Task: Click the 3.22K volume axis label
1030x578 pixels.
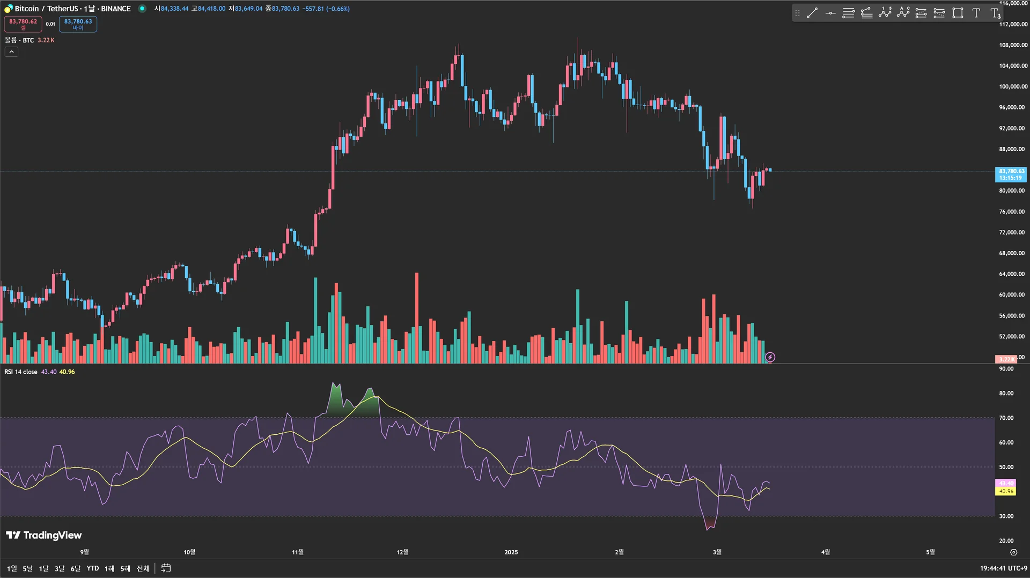Action: coord(1006,359)
